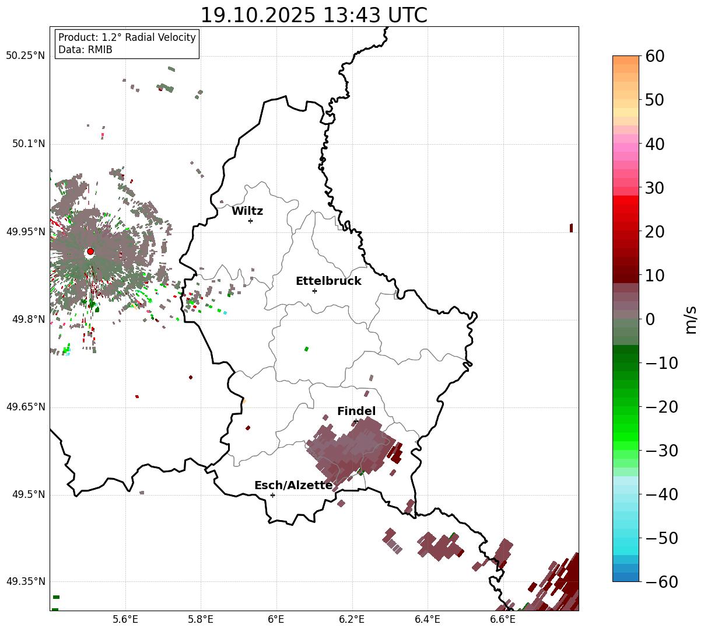The image size is (704, 631).
Task: Click the colorbar −30 tick label
Action: point(661,451)
